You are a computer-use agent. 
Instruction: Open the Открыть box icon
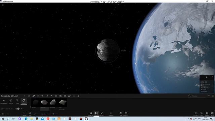(126, 114)
